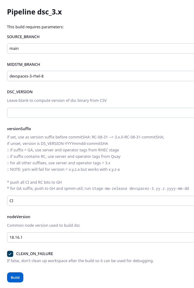Image resolution: width=194 pixels, height=288 pixels.
Task: Click the MIDSTM_BRANCH parameter label
Action: (x=24, y=64)
